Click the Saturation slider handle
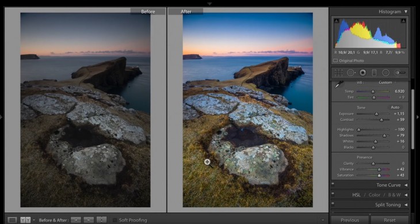 tap(379, 175)
